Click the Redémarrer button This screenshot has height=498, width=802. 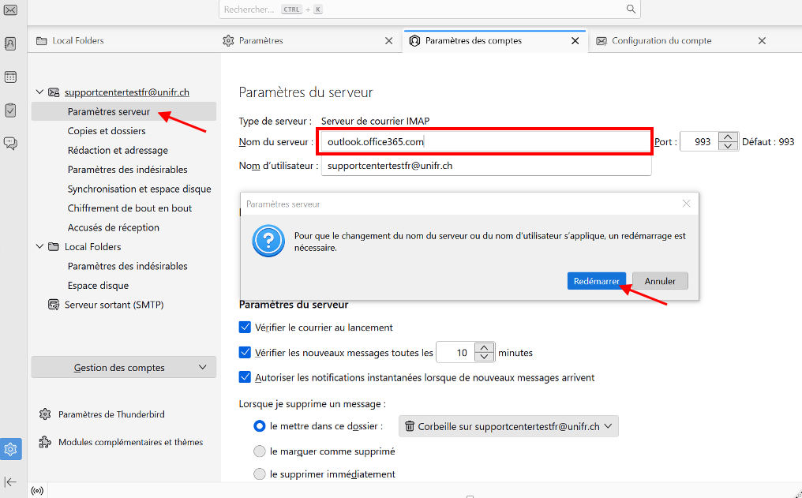click(596, 281)
